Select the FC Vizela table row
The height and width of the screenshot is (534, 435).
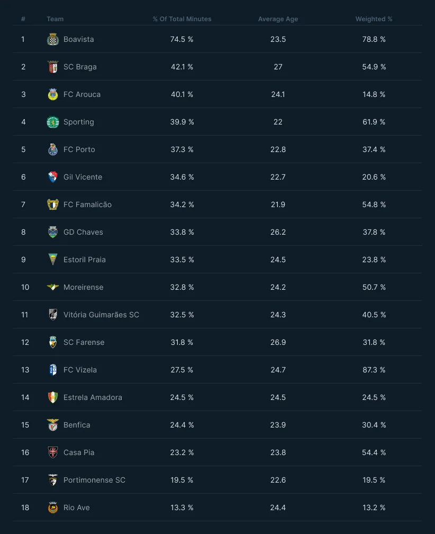(217, 370)
